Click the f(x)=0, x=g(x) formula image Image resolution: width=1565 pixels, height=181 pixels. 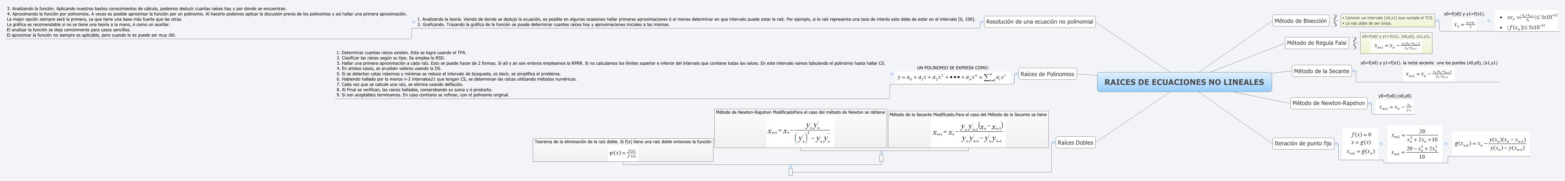click(x=1361, y=143)
